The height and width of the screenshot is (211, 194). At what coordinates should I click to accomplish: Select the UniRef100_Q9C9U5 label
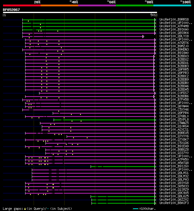tap(174, 193)
